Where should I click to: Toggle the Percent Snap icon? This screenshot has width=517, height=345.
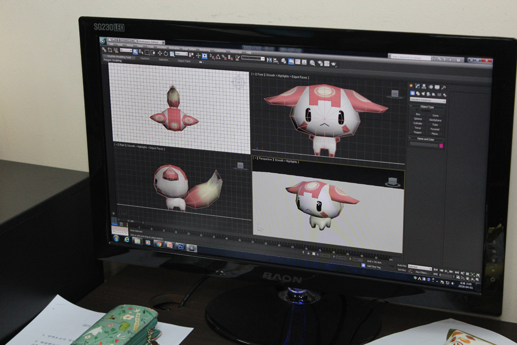224,57
